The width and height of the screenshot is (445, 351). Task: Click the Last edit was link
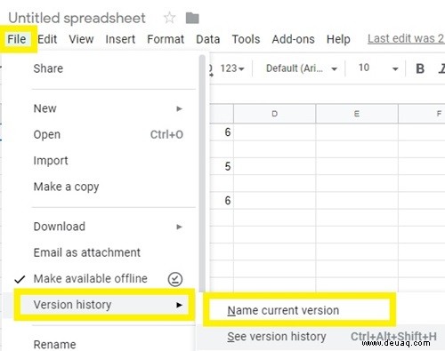[406, 38]
